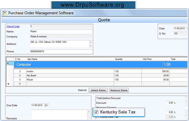Click the Address scrollbar up arrow
Image resolution: width=189 pixels, height=121 pixels.
point(91,42)
